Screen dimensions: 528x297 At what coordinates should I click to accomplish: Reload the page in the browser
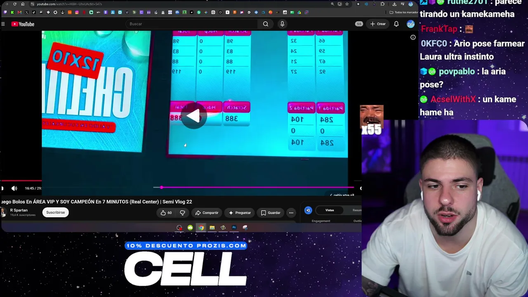point(15,4)
